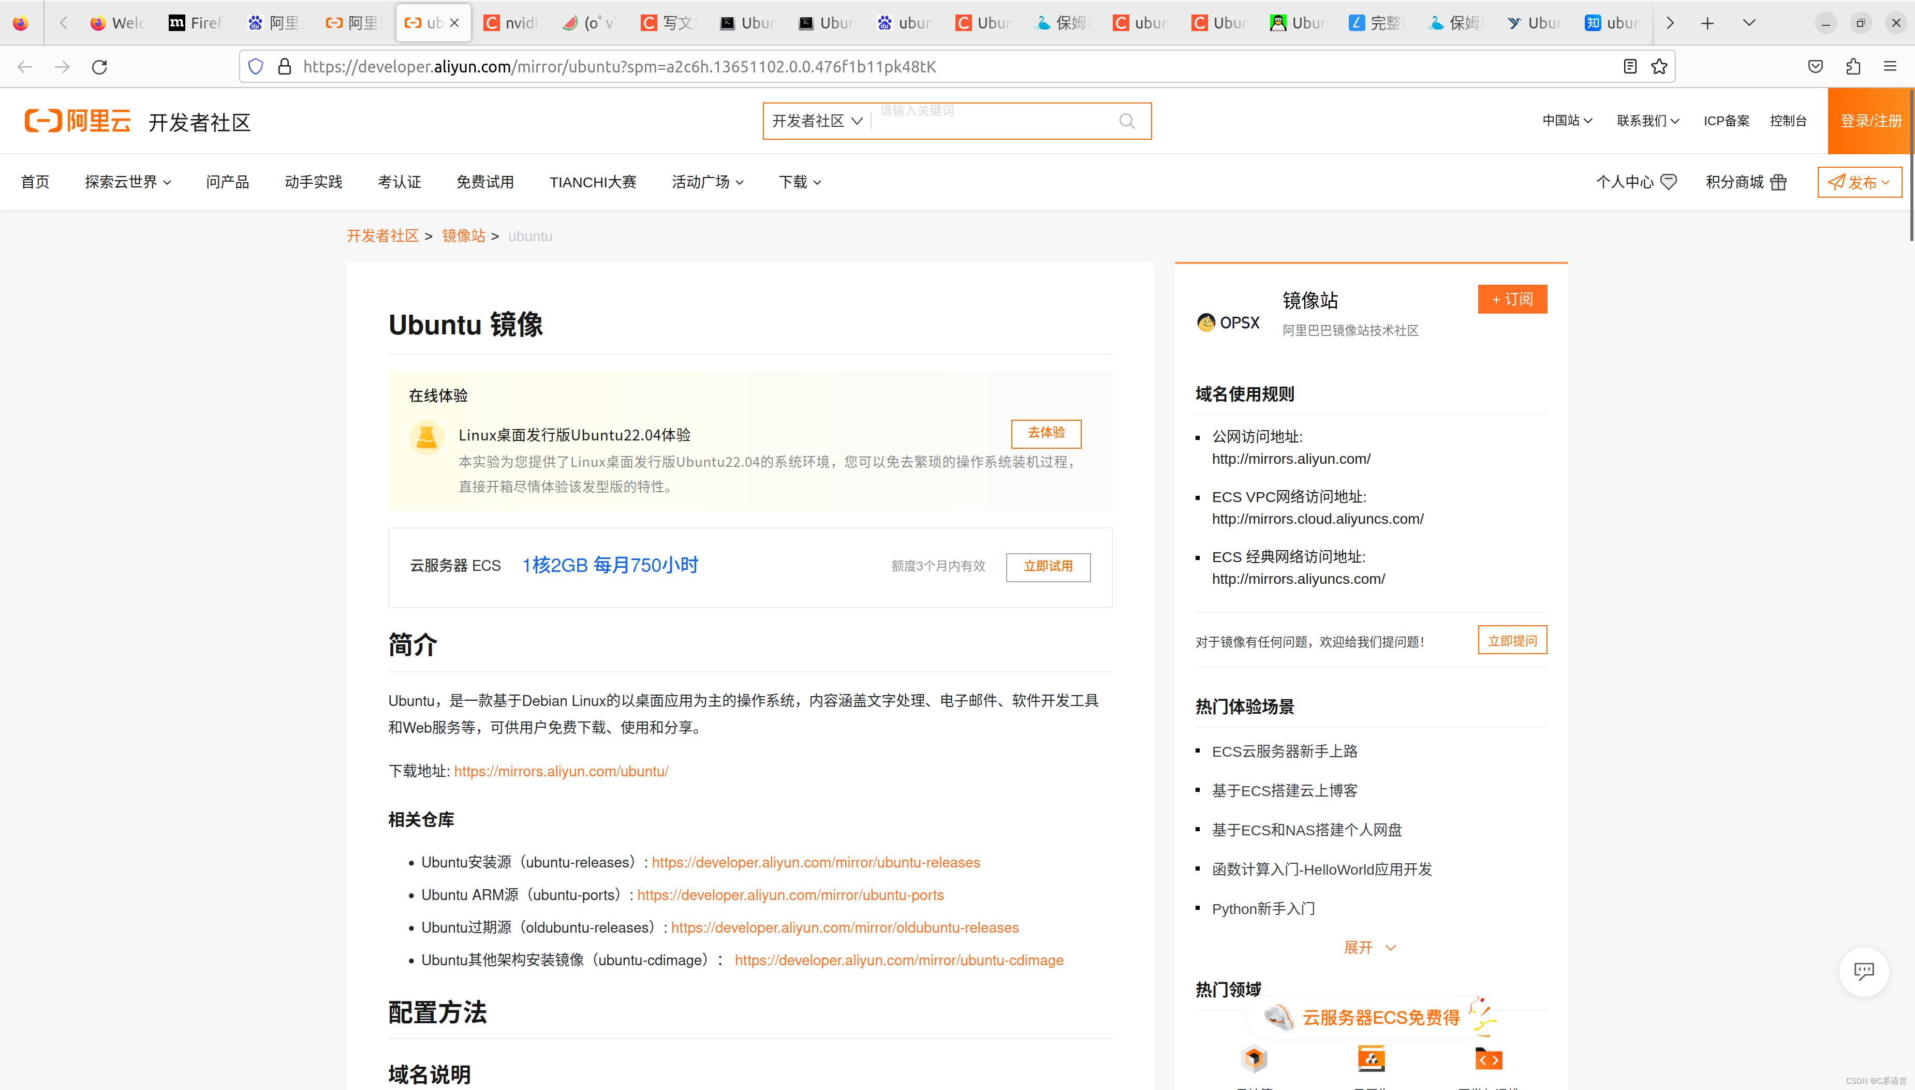Click the 开发者社区 breadcrumb link
This screenshot has height=1090, width=1915.
click(x=382, y=236)
